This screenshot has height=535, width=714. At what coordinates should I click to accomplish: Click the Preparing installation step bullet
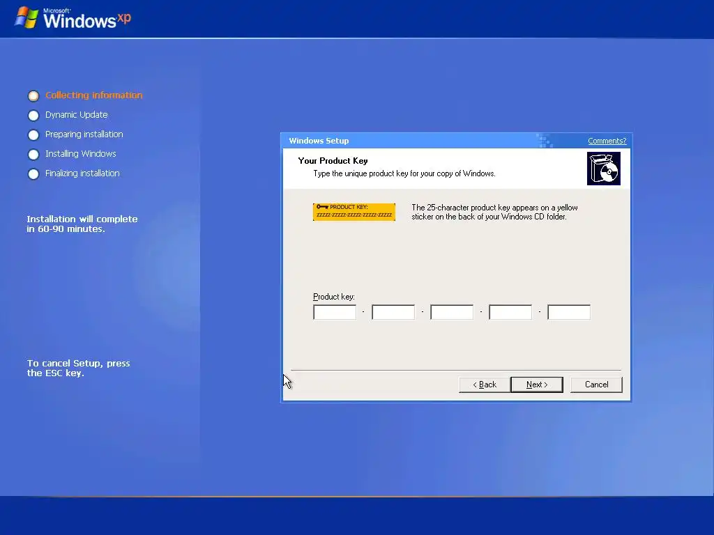[x=33, y=135]
